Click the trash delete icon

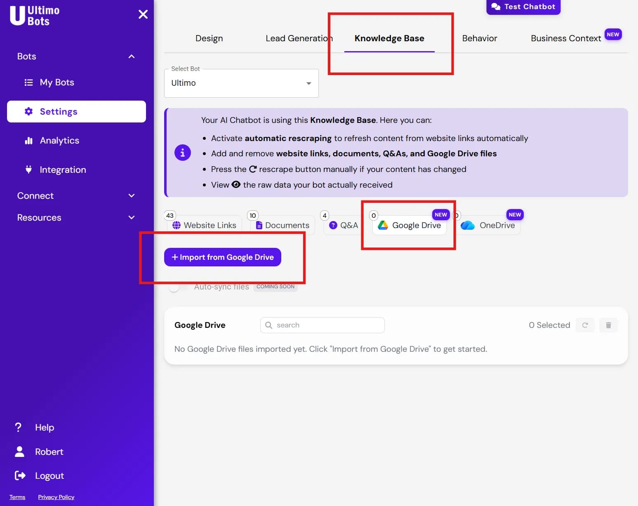[x=608, y=325]
